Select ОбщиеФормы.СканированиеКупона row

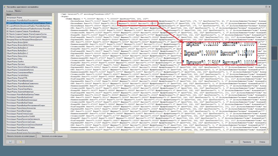[29, 70]
